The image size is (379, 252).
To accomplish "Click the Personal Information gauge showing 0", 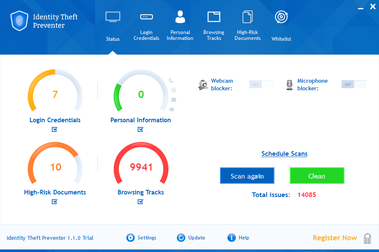I will (141, 91).
